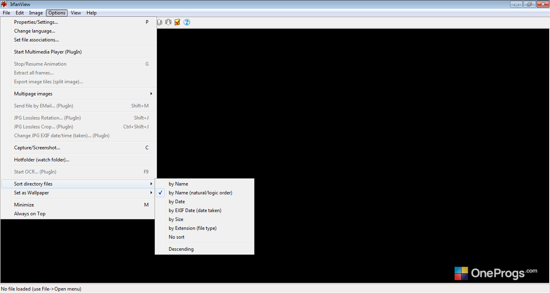
Task: Click greyed Change JPG EXIF date/time (taken)...
Action: tap(79, 136)
